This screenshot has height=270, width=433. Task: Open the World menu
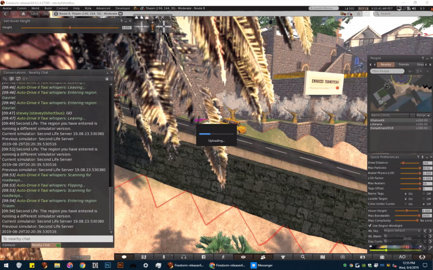[x=35, y=8]
